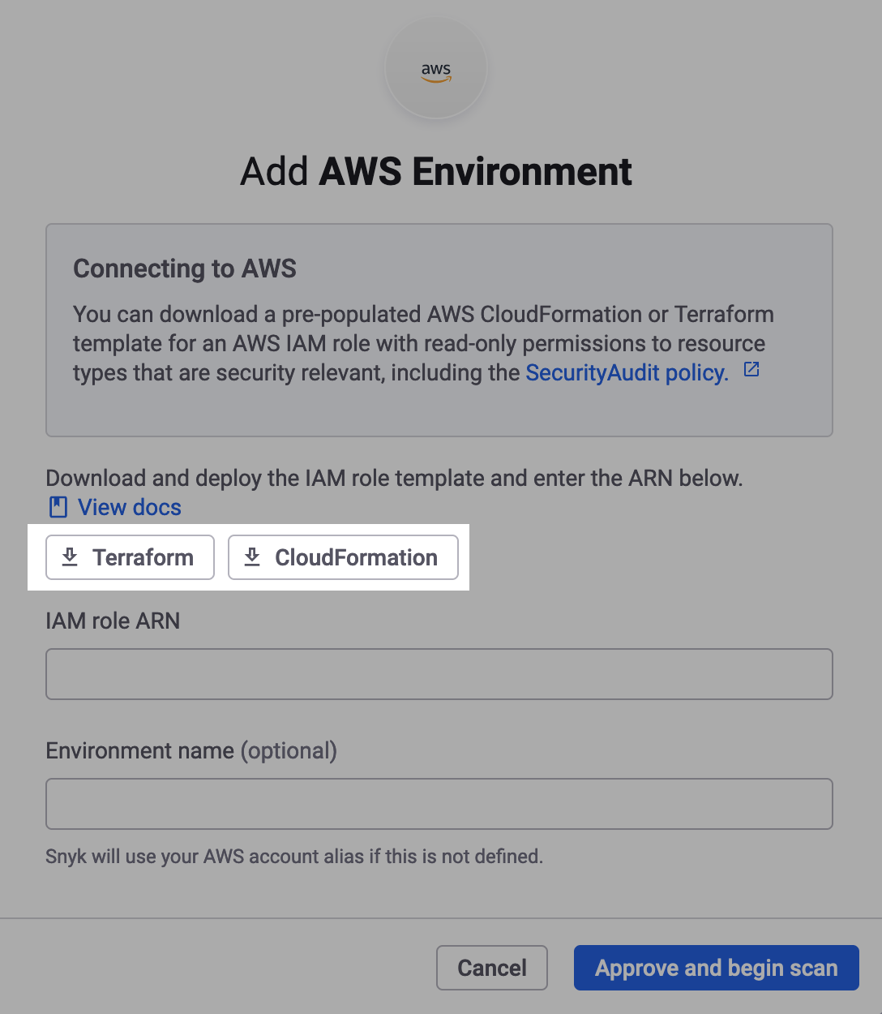Screen dimensions: 882x1014
Task: Open the SecurityAudit policy link
Action: point(627,372)
